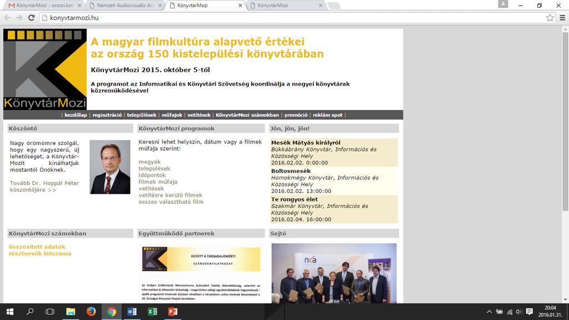Screen dimensions: 569x320
Task: Follow the összes választható film link
Action: tap(171, 202)
